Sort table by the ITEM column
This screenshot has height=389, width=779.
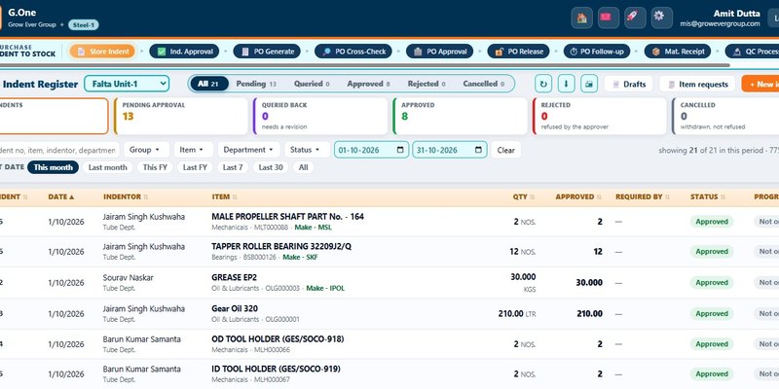point(224,197)
